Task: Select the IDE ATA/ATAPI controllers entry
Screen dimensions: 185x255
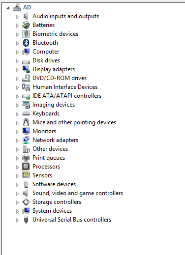Action: coord(67,96)
